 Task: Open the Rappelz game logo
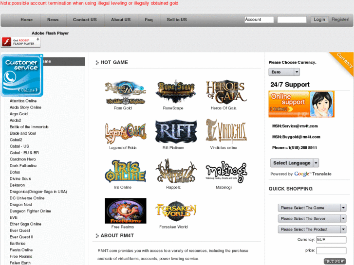point(176,171)
